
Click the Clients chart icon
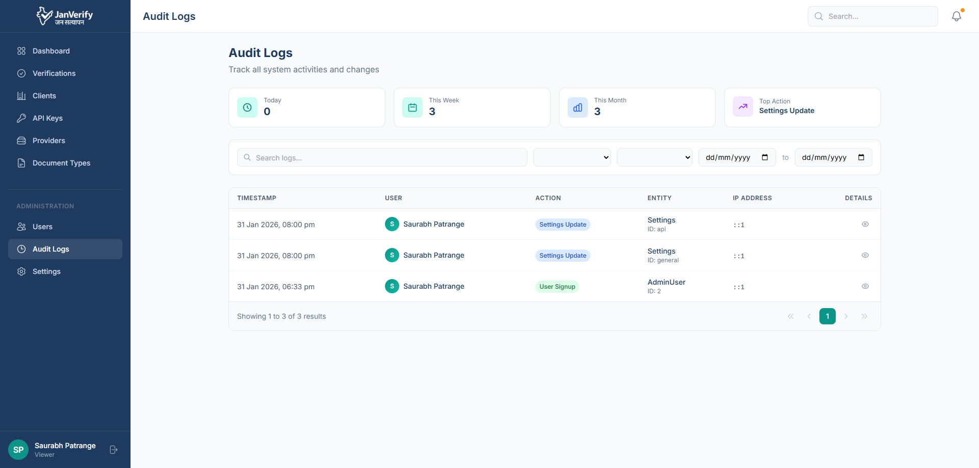[x=21, y=96]
